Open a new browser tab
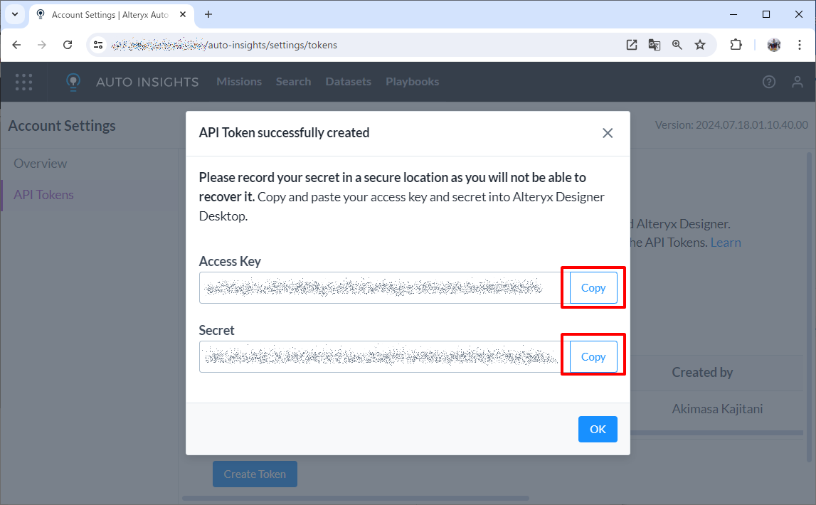This screenshot has width=816, height=505. click(x=208, y=14)
